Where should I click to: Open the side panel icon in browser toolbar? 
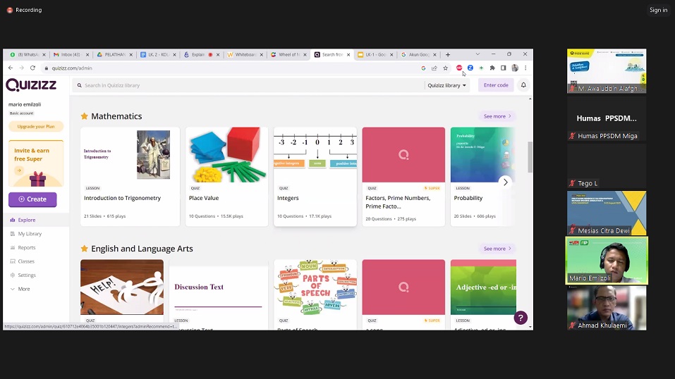pyautogui.click(x=503, y=68)
